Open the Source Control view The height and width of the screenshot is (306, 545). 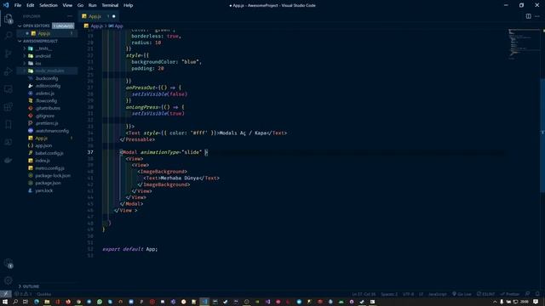pyautogui.click(x=9, y=54)
